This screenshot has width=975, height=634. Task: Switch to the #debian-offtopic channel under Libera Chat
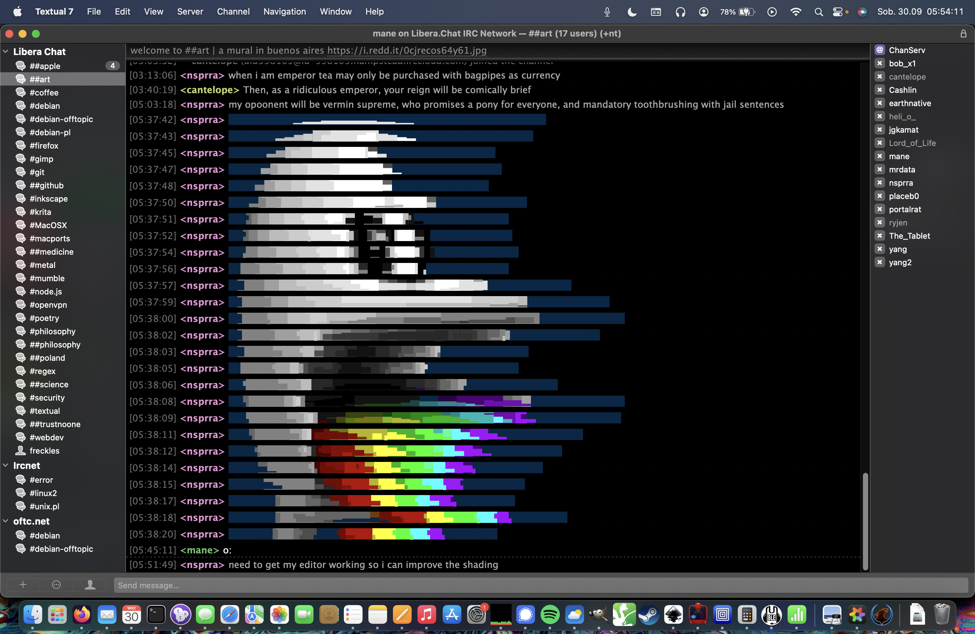pos(61,119)
